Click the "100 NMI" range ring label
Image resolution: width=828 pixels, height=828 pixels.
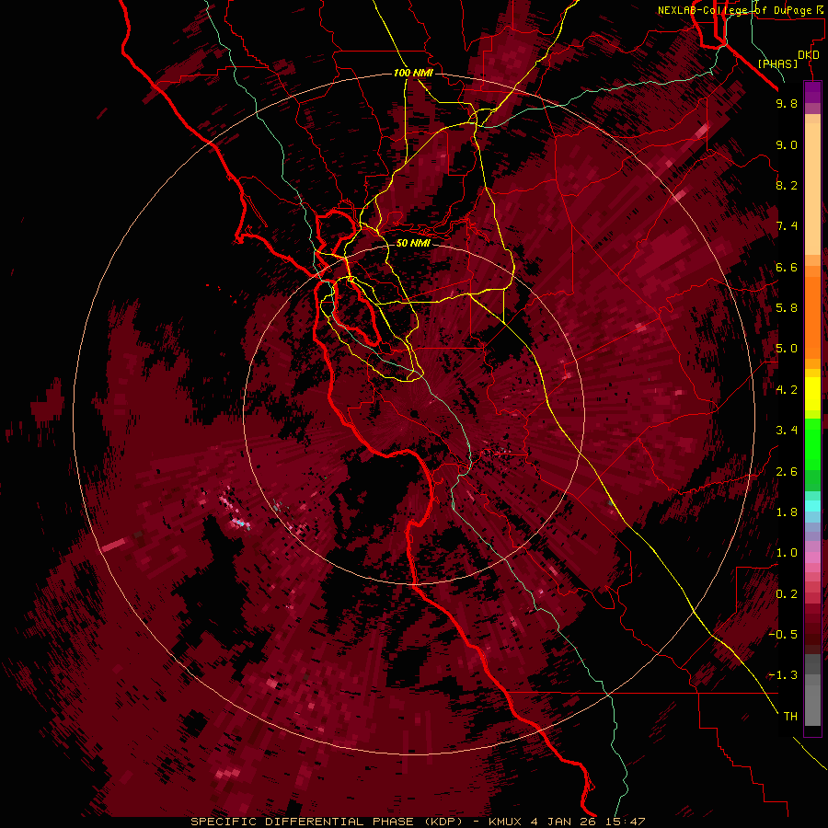[413, 73]
